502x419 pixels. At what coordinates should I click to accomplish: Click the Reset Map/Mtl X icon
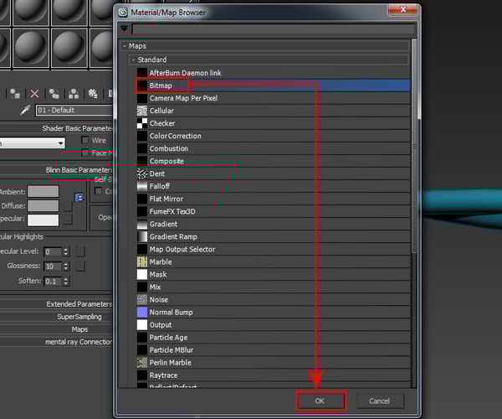point(34,94)
